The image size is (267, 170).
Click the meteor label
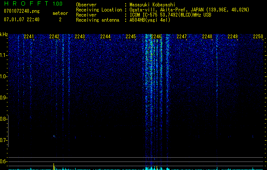pos(60,13)
